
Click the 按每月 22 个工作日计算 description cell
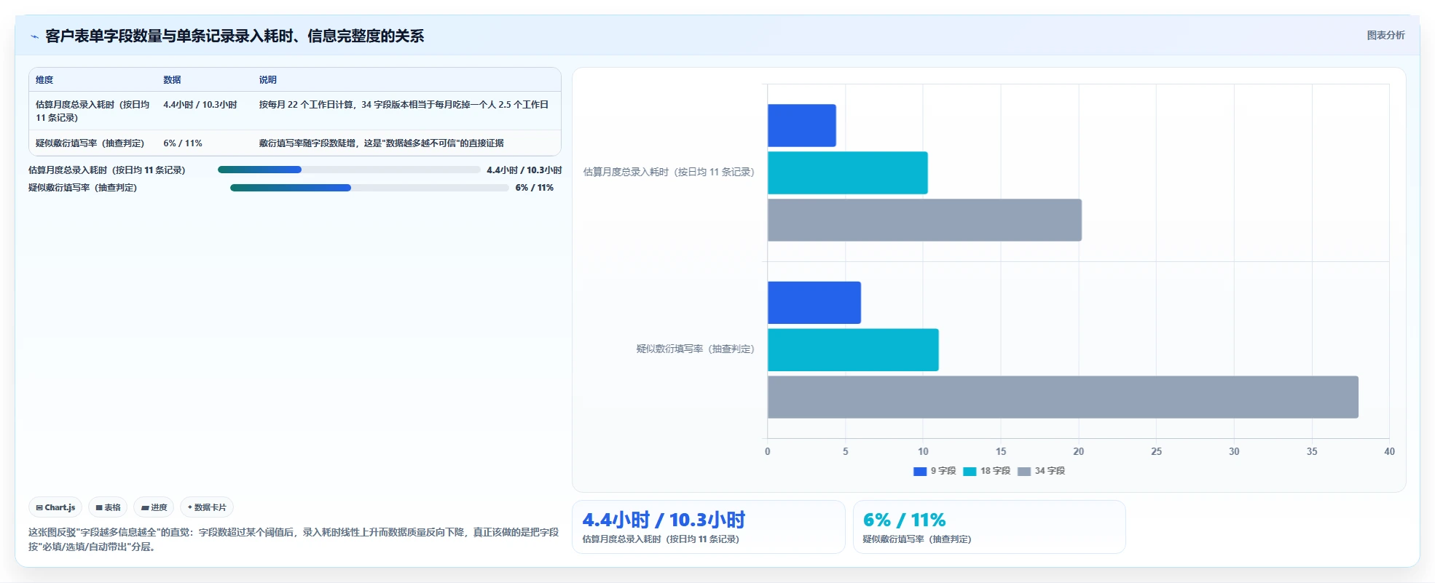tap(404, 105)
